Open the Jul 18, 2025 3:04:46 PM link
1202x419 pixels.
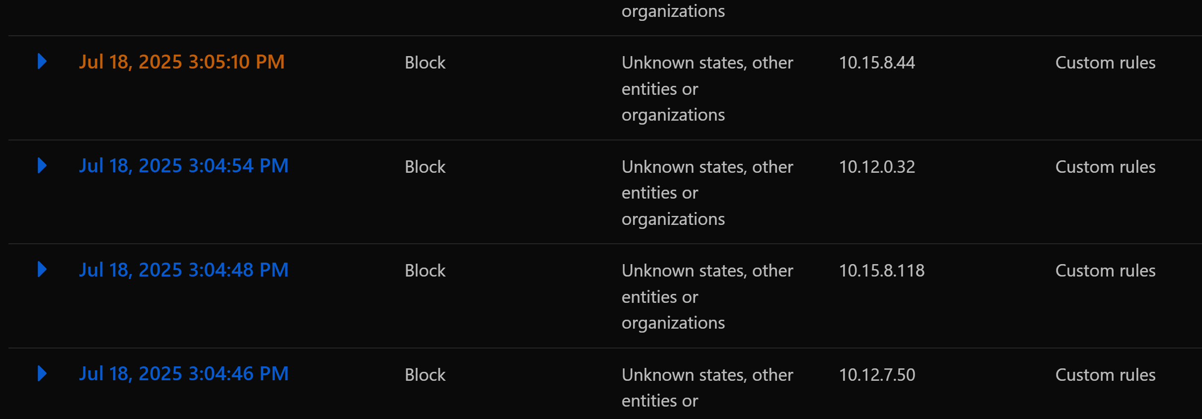coord(184,374)
